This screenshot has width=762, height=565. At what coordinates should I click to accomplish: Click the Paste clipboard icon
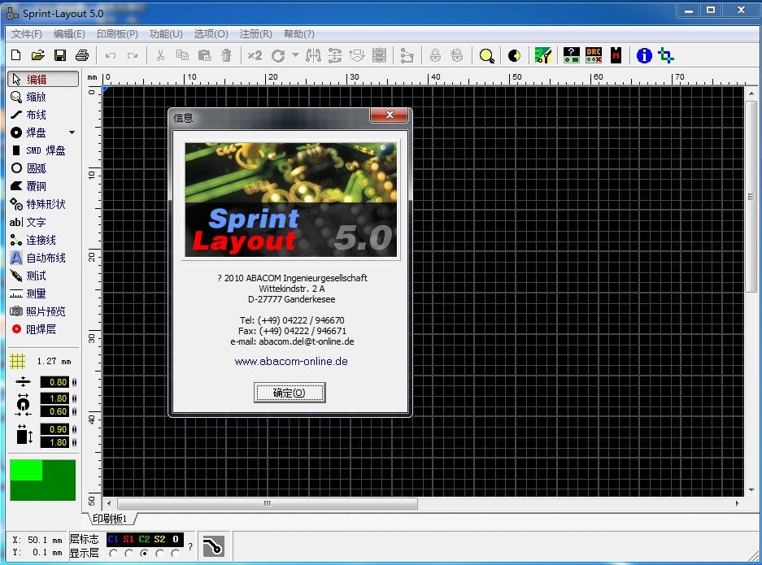[205, 55]
